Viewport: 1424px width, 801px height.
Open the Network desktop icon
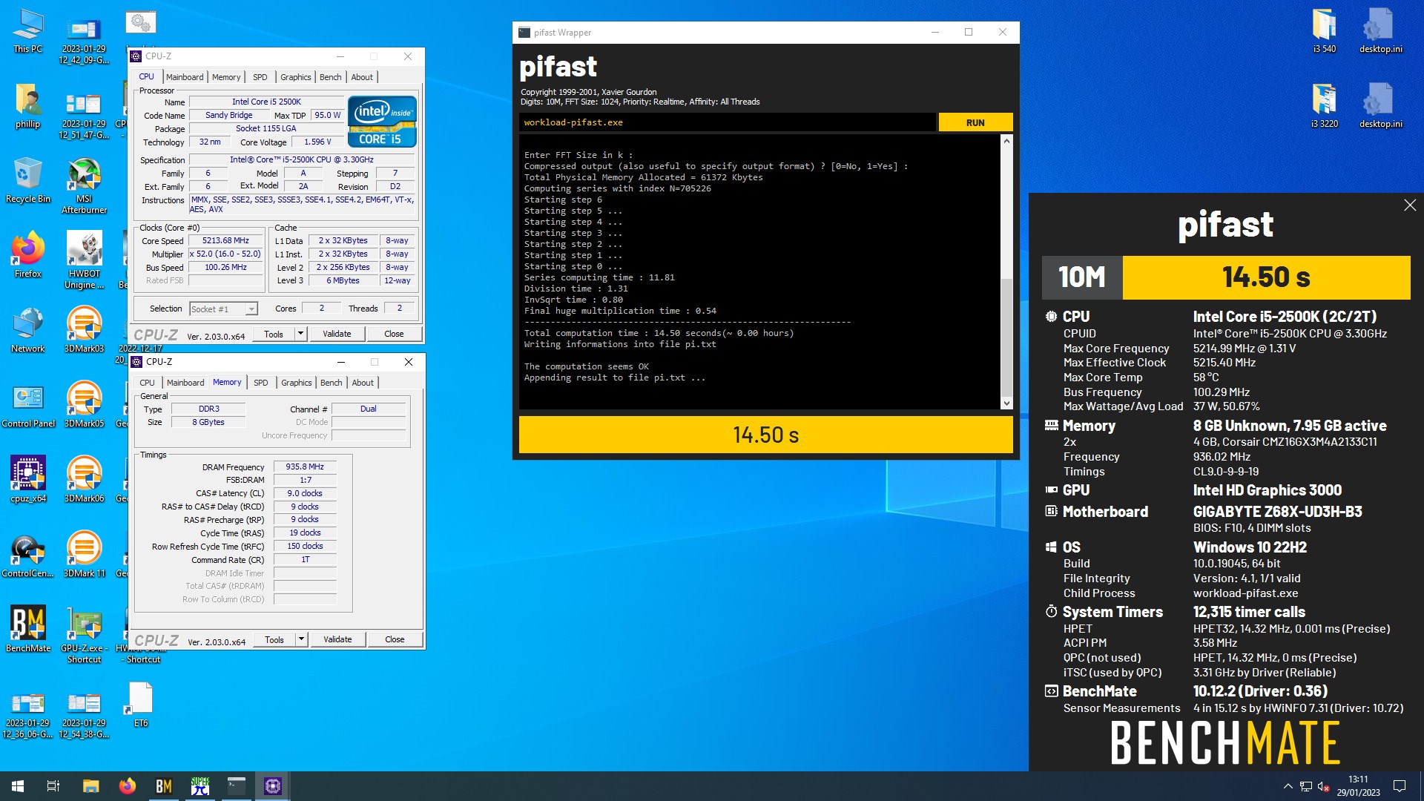[28, 331]
